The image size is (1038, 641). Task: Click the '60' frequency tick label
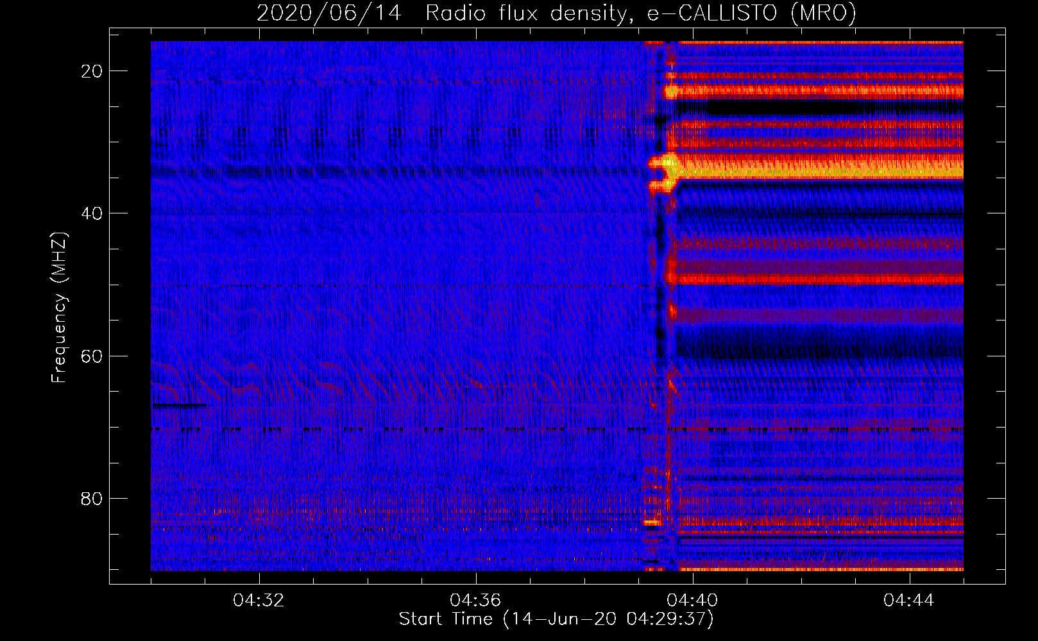tap(92, 356)
